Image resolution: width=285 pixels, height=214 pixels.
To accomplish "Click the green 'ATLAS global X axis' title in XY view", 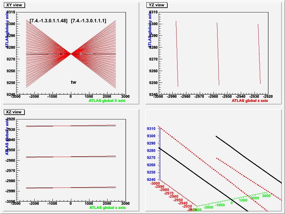I will pyautogui.click(x=107, y=101).
